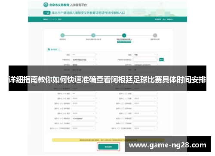Viewport: 215px width, 156px height.
Task: Focus the 监护人(二) 联系电话 input
Action: click(x=145, y=119)
